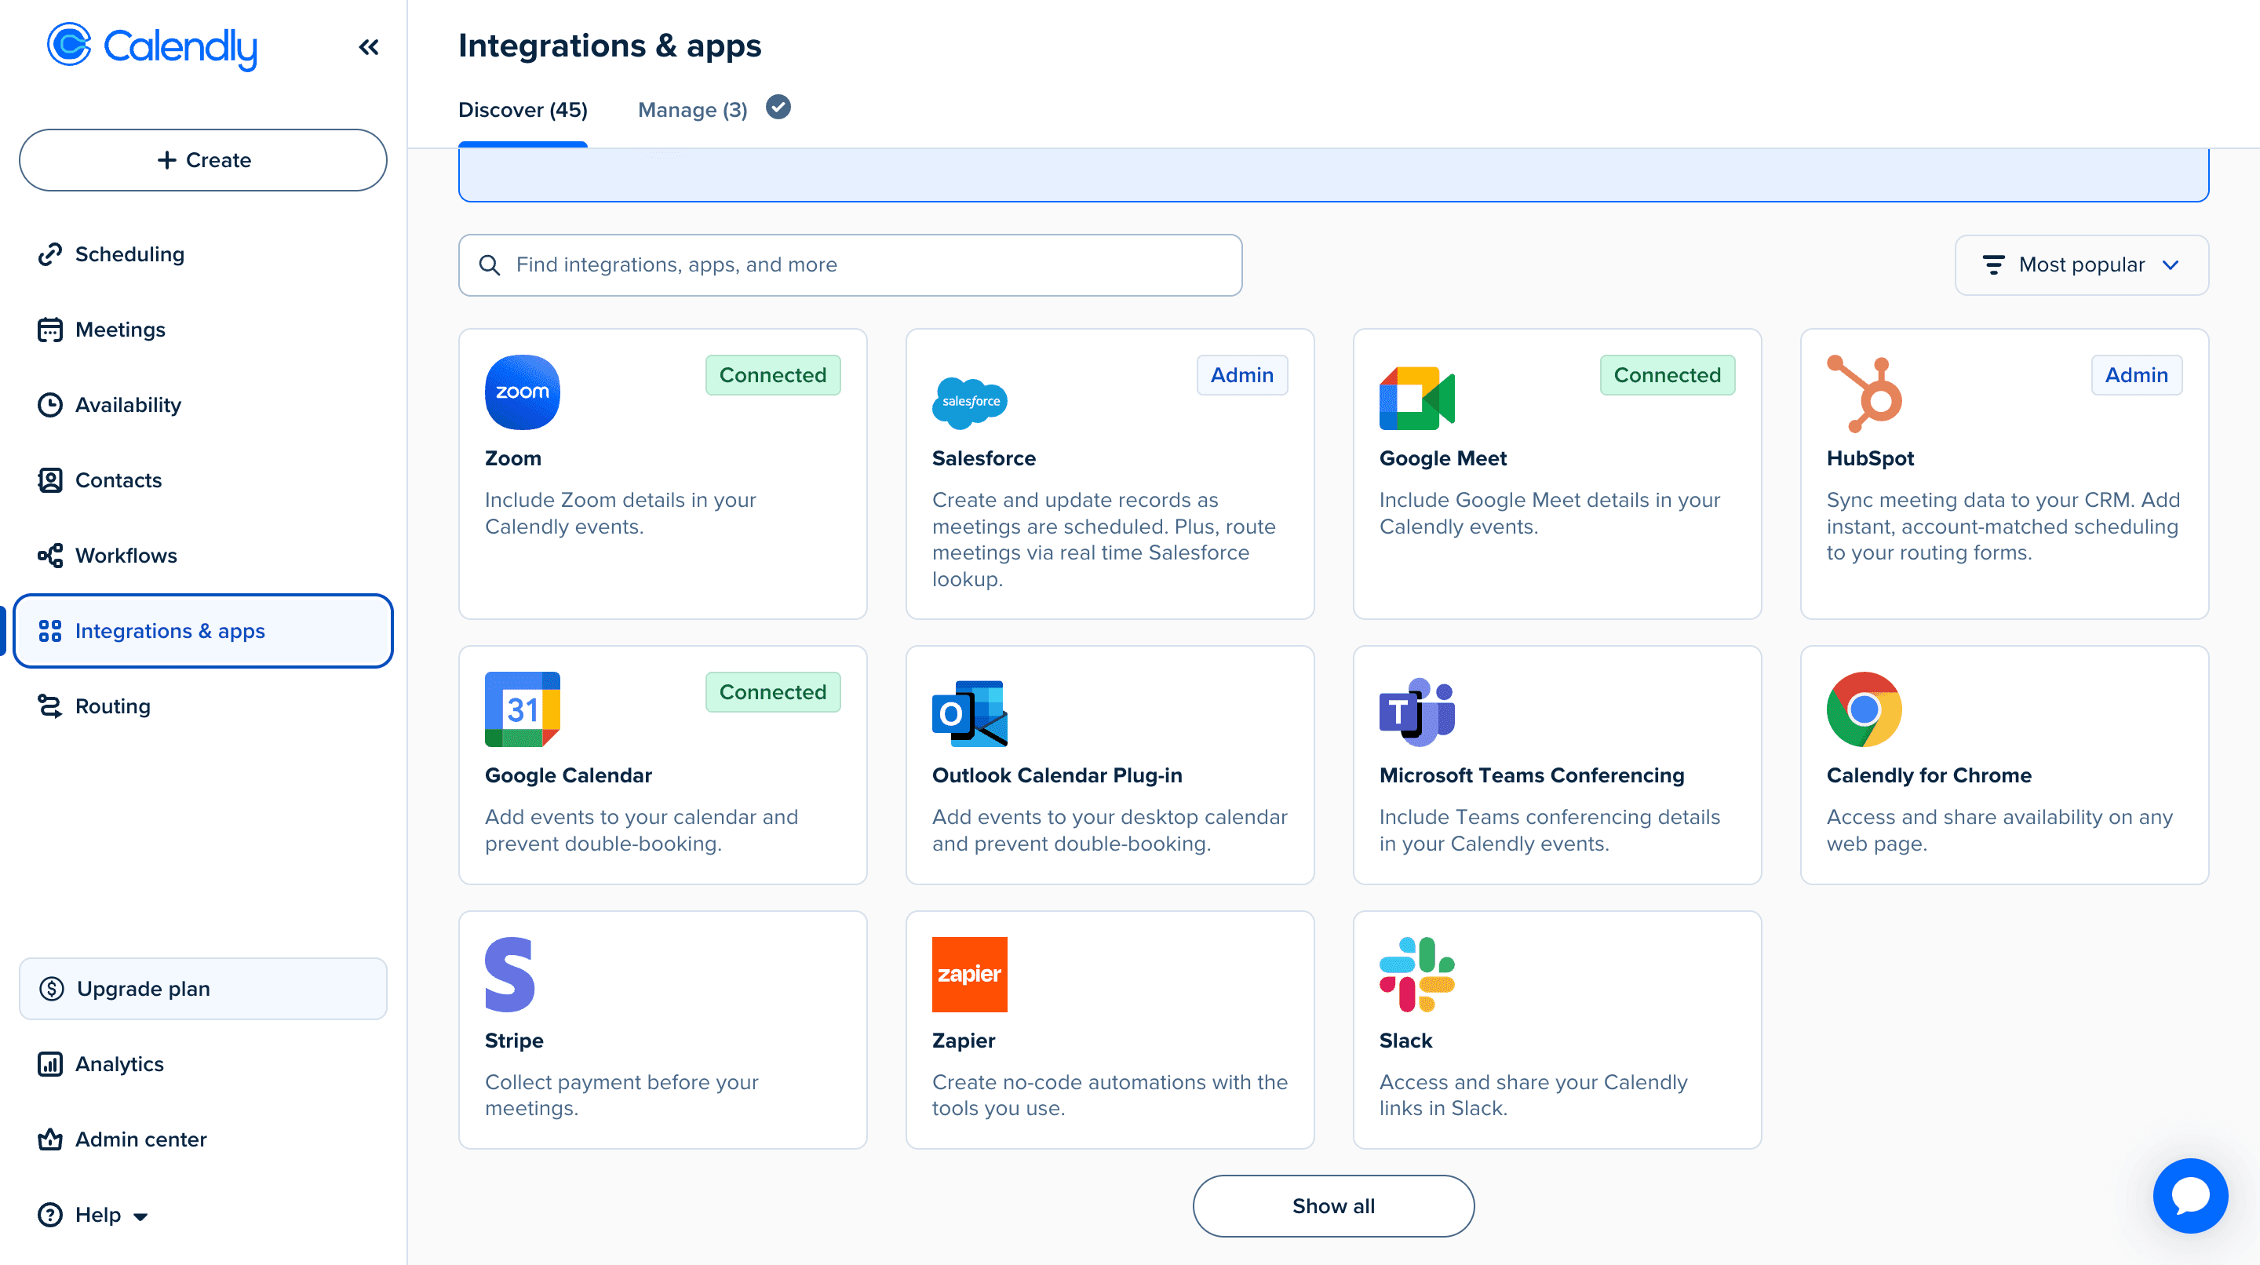The width and height of the screenshot is (2260, 1265).
Task: Open Contacts in the sidebar
Action: (202, 481)
